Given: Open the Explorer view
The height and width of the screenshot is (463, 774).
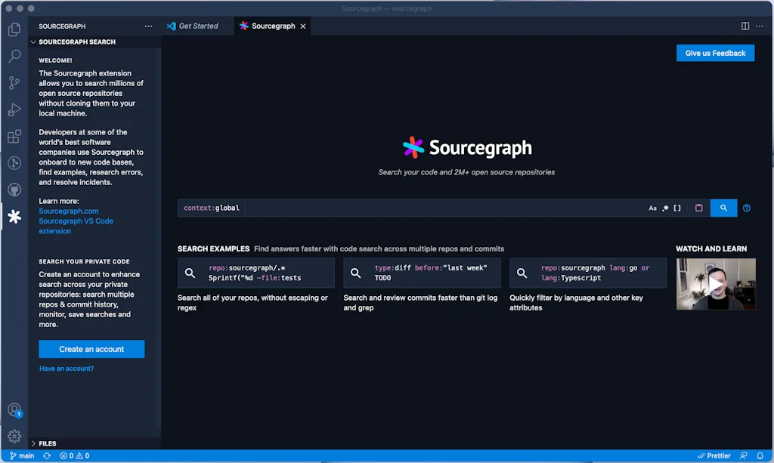Looking at the screenshot, I should (x=14, y=29).
